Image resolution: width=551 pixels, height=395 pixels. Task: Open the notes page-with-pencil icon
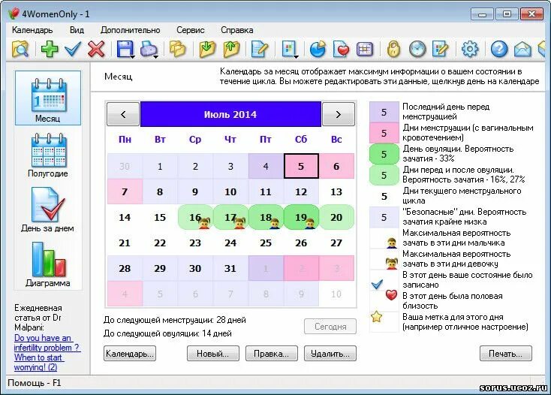click(x=259, y=49)
